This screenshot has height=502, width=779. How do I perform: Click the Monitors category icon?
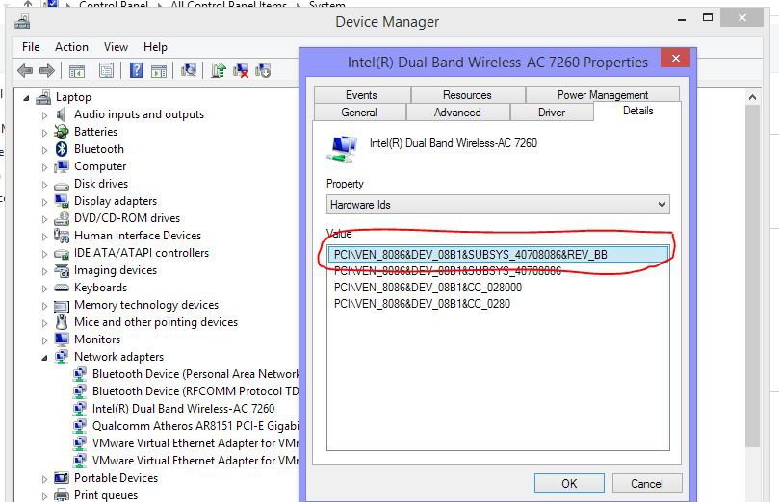point(62,339)
